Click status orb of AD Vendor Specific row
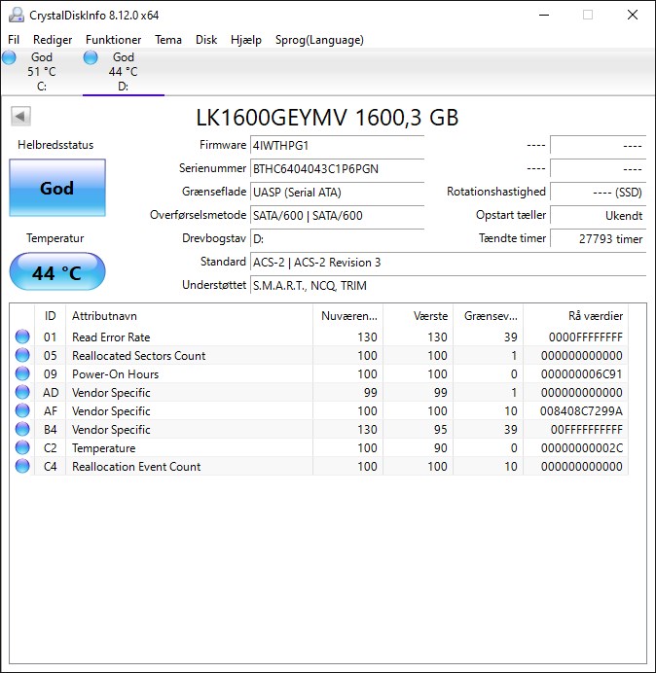656x673 pixels. click(22, 392)
